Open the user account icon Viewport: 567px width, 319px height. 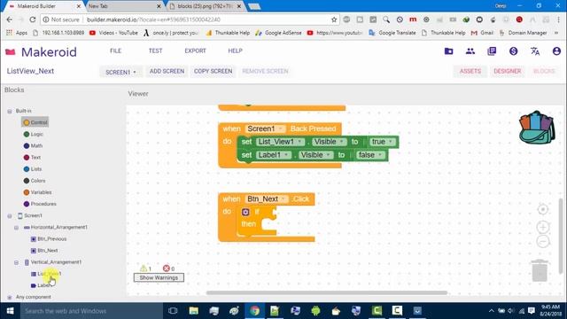click(x=556, y=51)
